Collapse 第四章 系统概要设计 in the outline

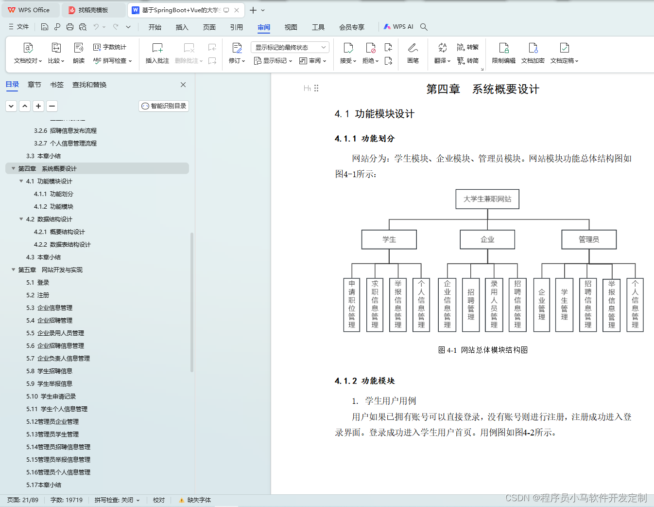point(13,168)
